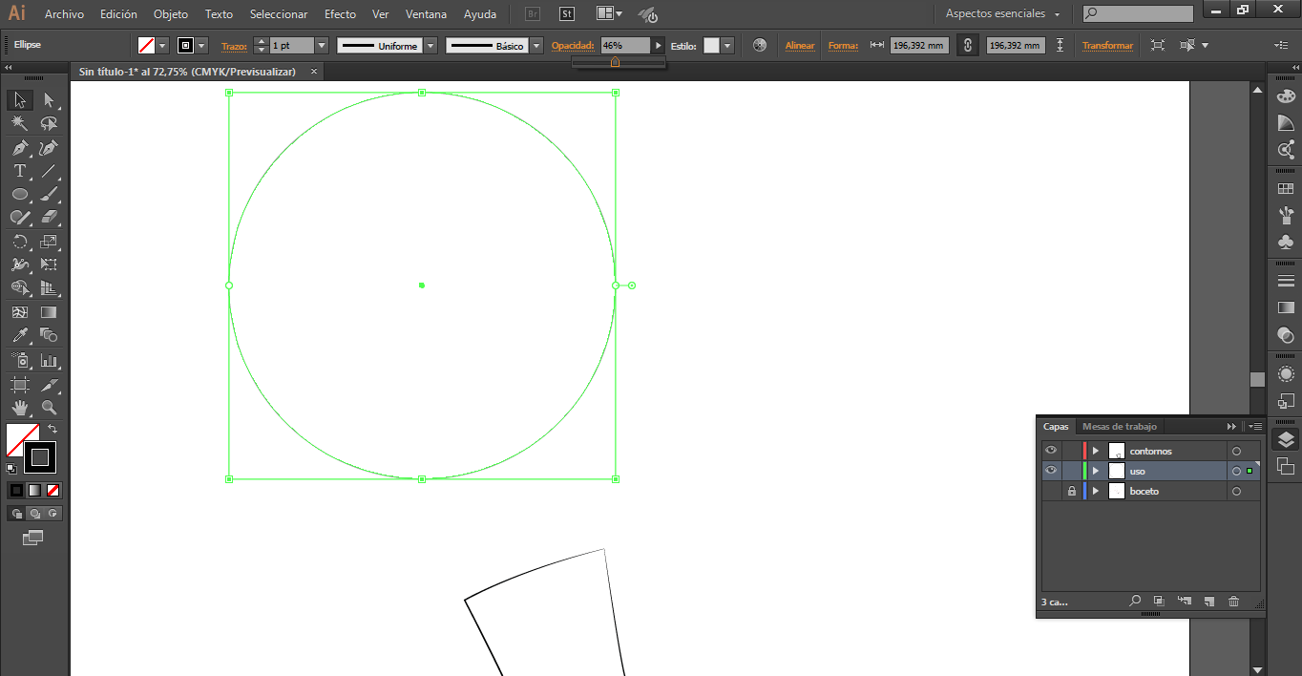Select the Artboard tool
Viewport: 1302px width, 676px height.
pyautogui.click(x=19, y=385)
